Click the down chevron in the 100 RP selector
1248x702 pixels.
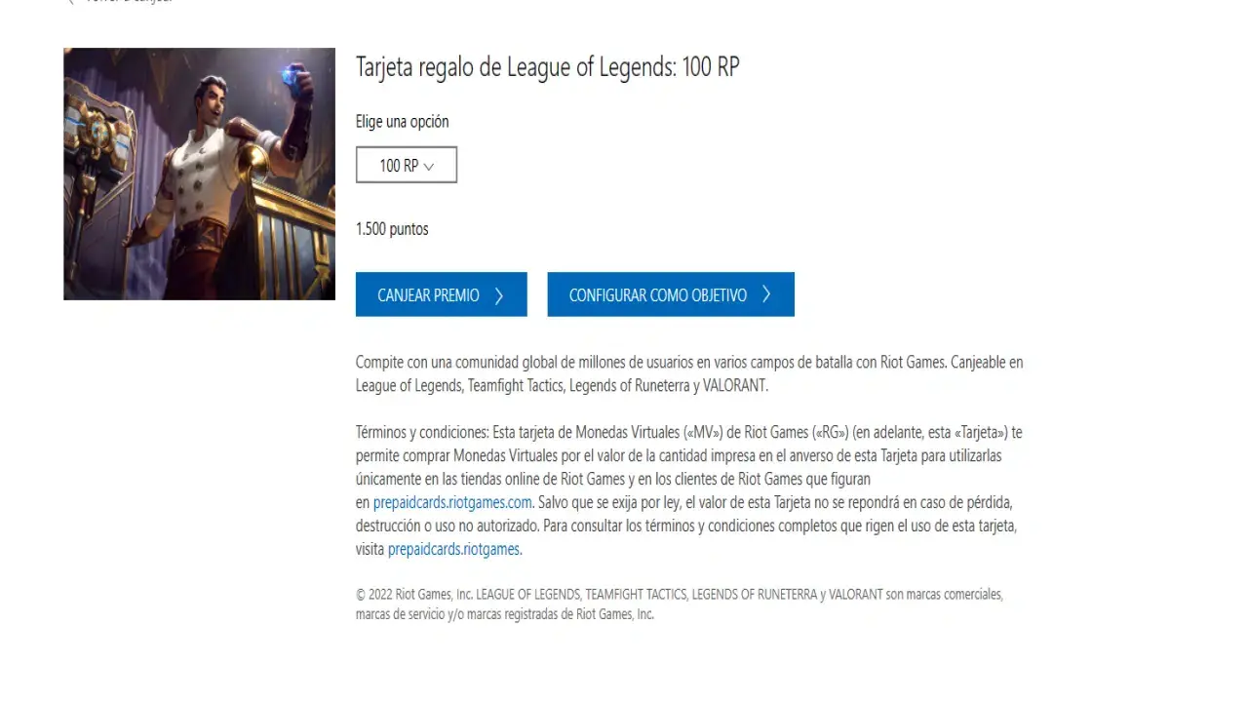(428, 167)
